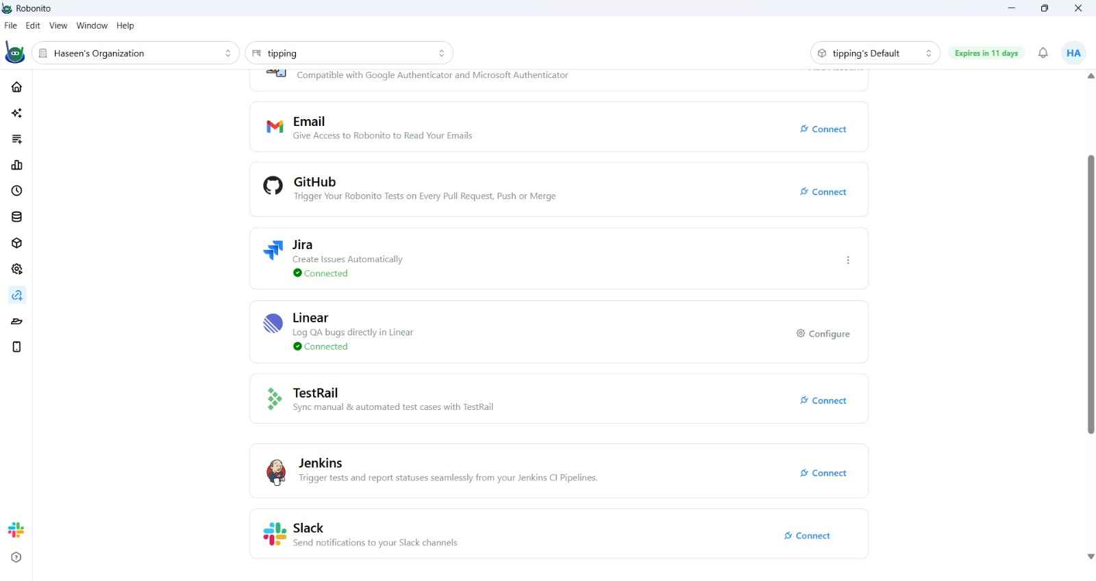Image resolution: width=1096 pixels, height=581 pixels.
Task: Click the AI sparkle icon in sidebar
Action: [x=16, y=113]
